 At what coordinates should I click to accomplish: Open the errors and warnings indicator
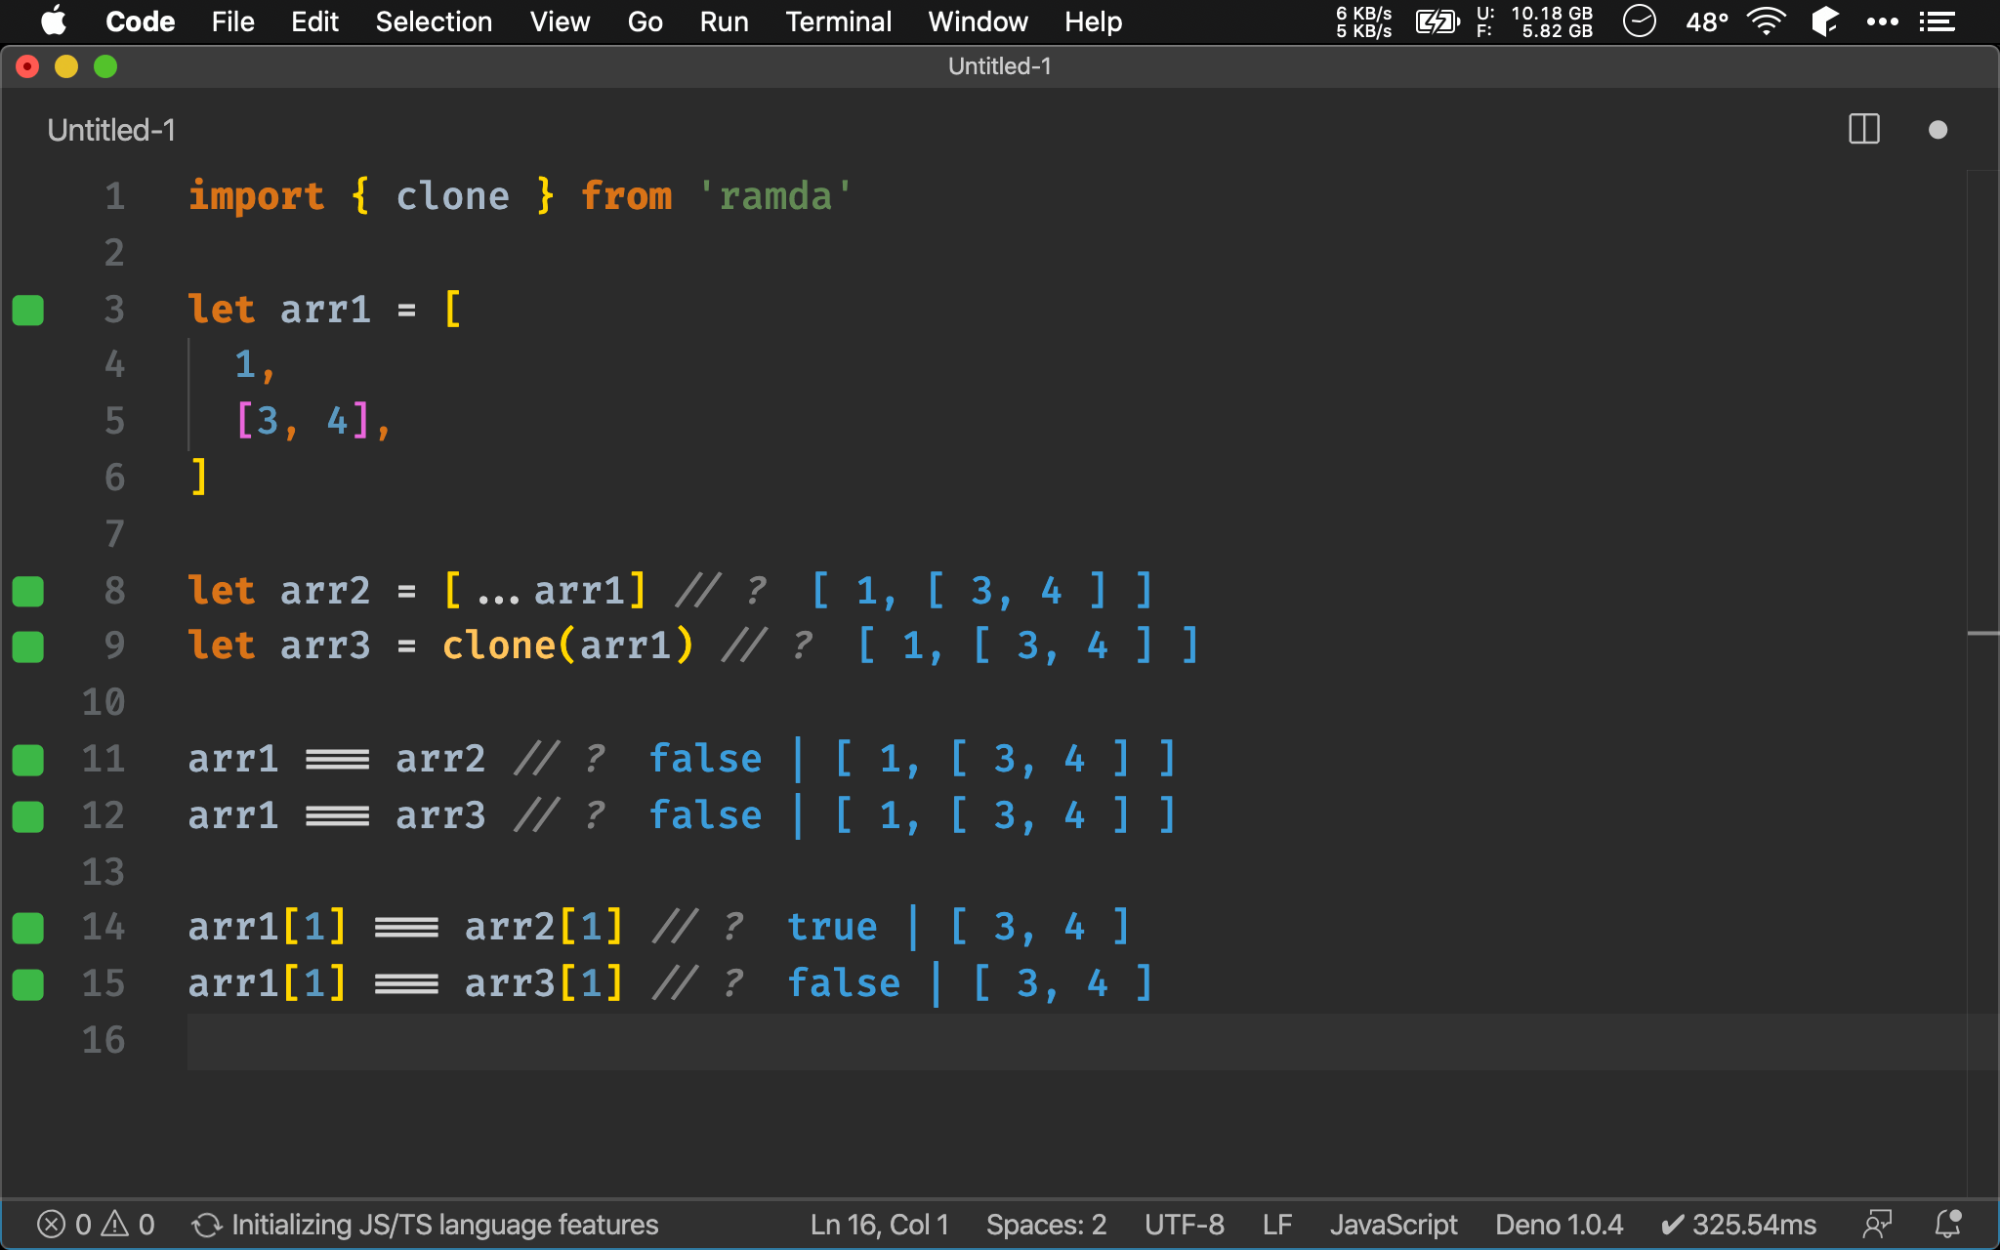click(x=96, y=1225)
